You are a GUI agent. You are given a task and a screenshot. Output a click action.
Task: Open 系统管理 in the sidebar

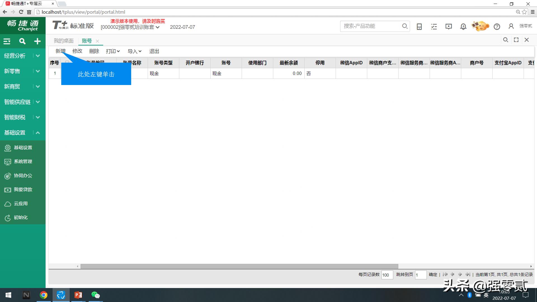pyautogui.click(x=23, y=162)
